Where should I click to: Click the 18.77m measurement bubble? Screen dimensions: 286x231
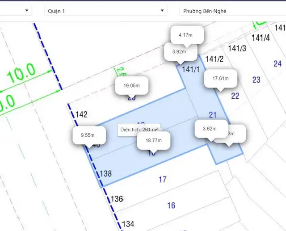pos(154,141)
